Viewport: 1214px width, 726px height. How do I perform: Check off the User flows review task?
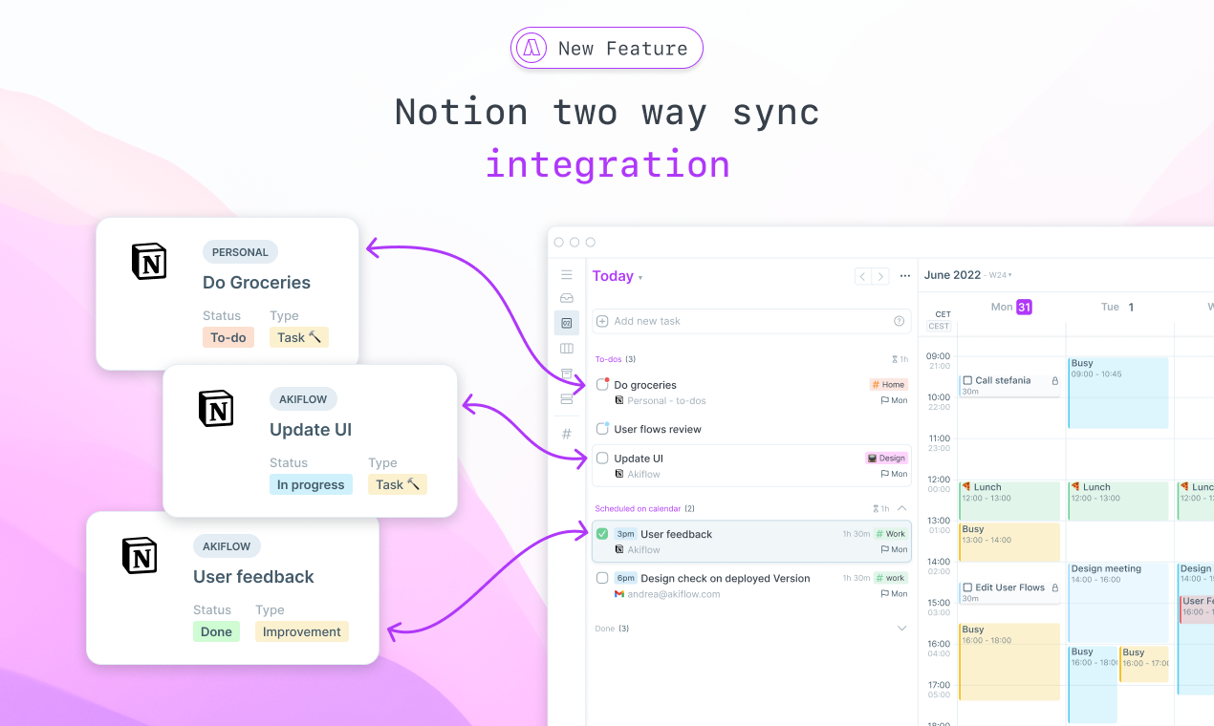(x=602, y=429)
